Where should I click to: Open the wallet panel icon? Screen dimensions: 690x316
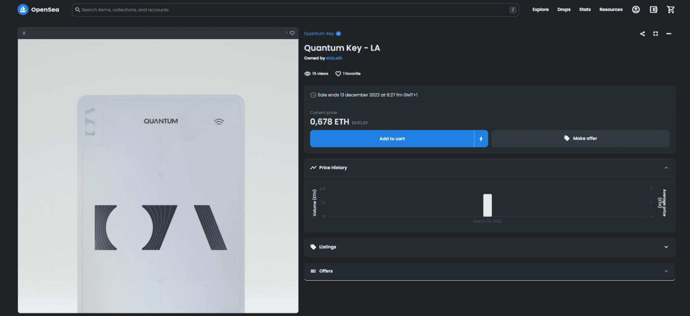coord(653,9)
